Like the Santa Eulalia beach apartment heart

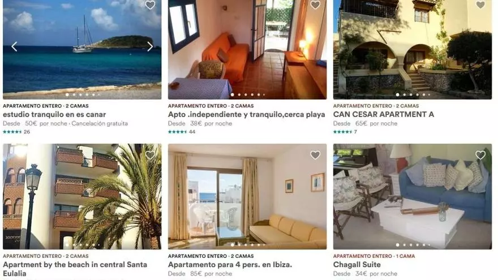[x=150, y=155]
